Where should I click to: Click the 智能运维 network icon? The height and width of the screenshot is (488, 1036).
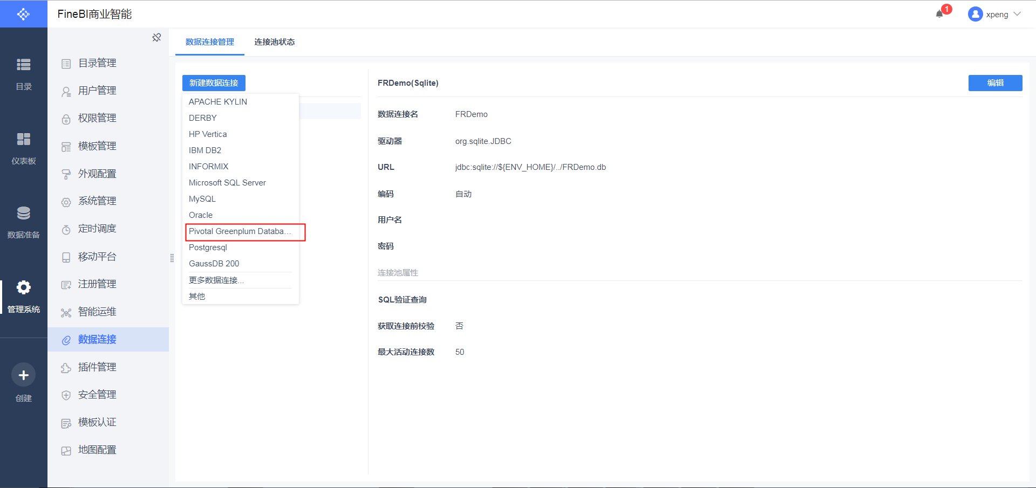tap(66, 313)
